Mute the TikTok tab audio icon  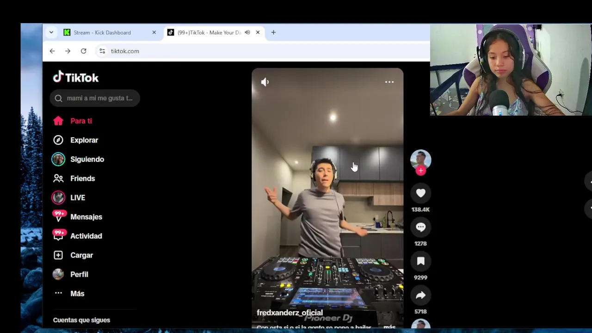247,32
